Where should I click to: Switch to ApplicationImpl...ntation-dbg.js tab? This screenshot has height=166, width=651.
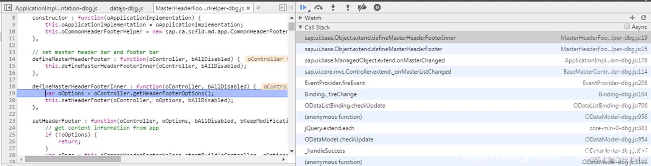(56, 8)
